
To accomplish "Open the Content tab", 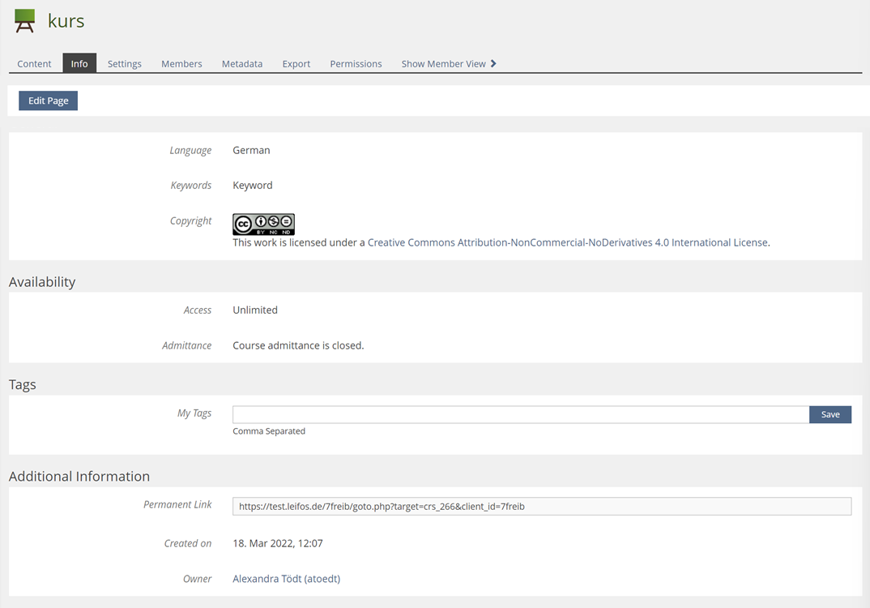I will pos(34,63).
